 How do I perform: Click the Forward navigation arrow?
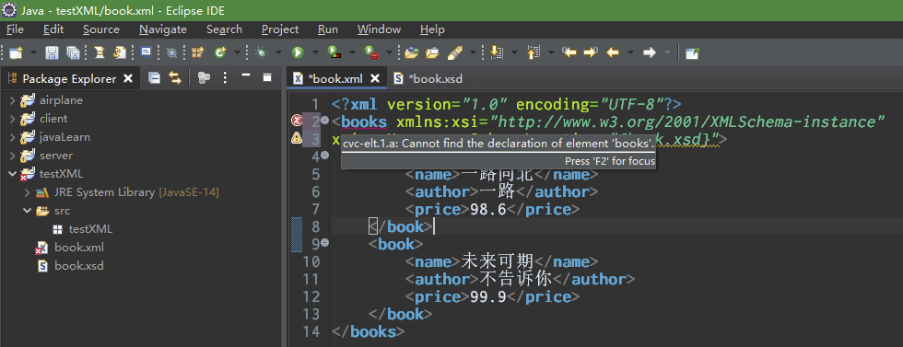point(650,53)
